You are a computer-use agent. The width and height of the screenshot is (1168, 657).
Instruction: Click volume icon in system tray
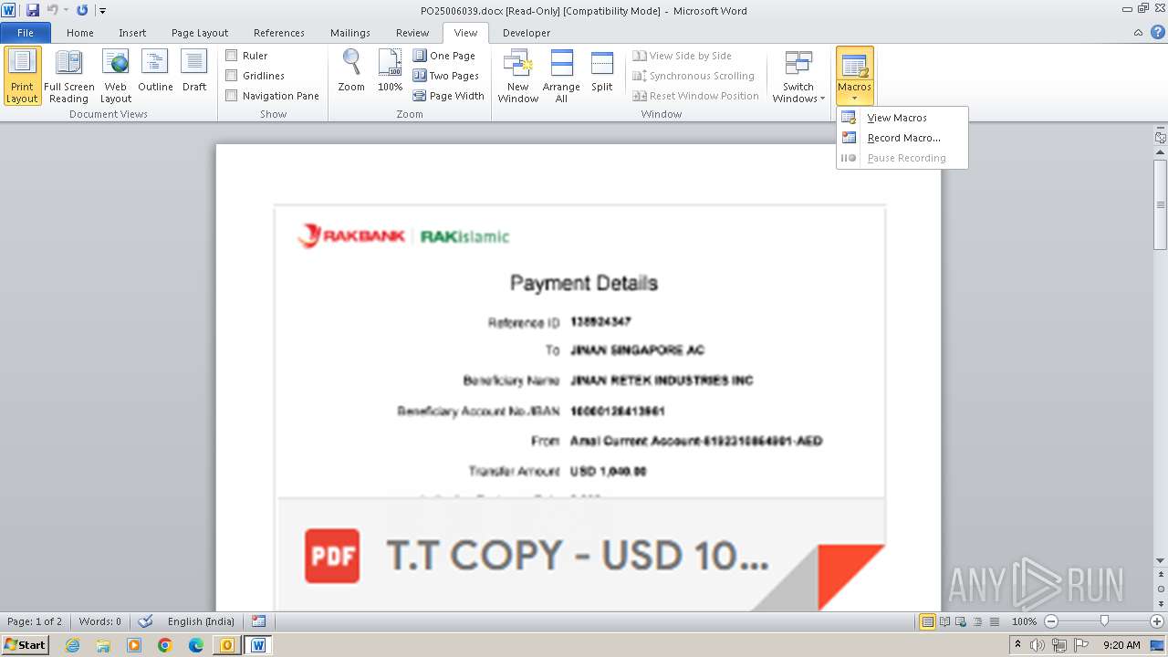coord(1038,645)
